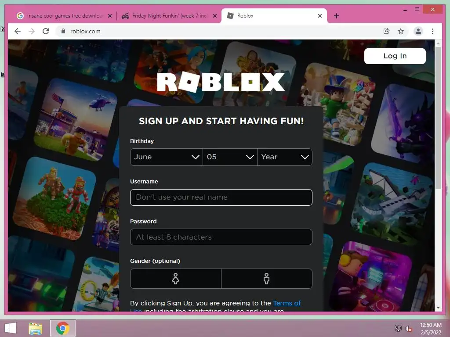The width and height of the screenshot is (450, 337).
Task: Click the vertical scrollbar thumb
Action: point(438,118)
